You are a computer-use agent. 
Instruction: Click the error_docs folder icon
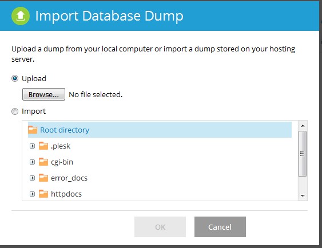coord(43,178)
